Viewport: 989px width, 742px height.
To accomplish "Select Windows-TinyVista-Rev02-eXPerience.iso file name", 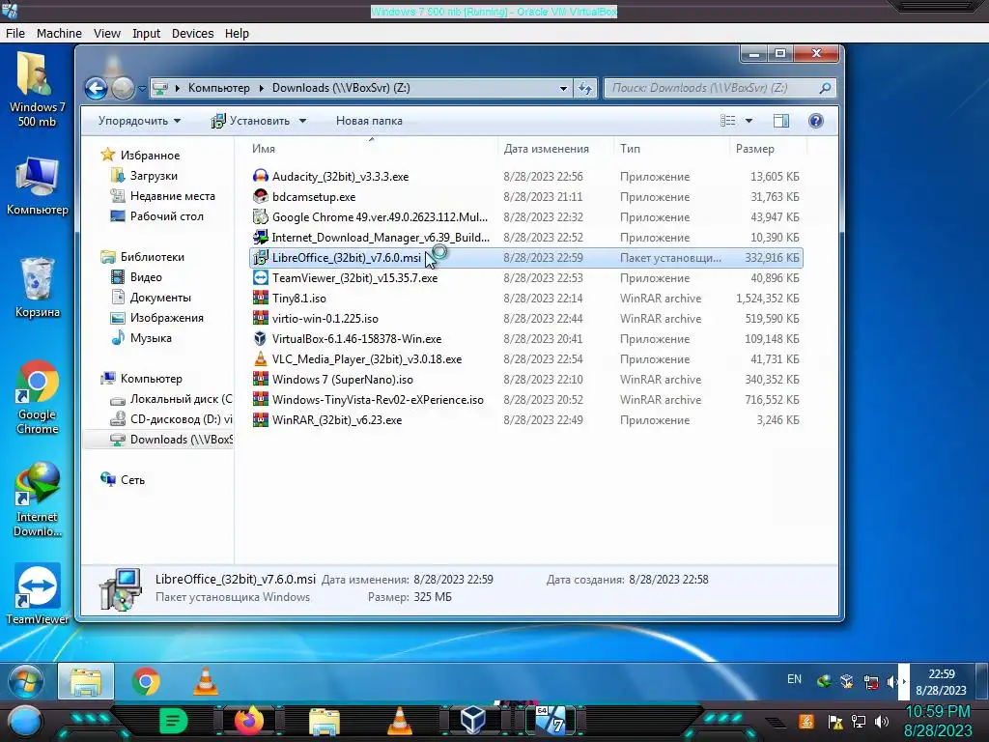I will coord(378,399).
